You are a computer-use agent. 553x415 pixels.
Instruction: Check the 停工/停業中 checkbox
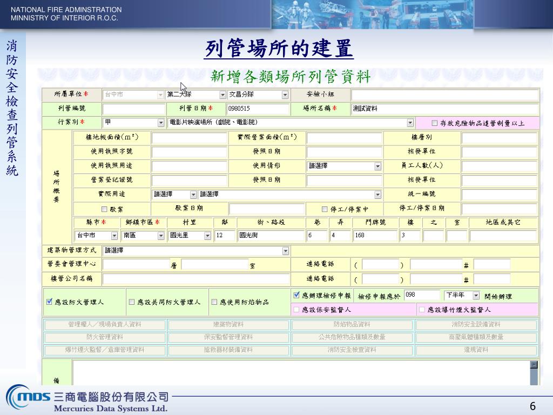[x=325, y=209]
